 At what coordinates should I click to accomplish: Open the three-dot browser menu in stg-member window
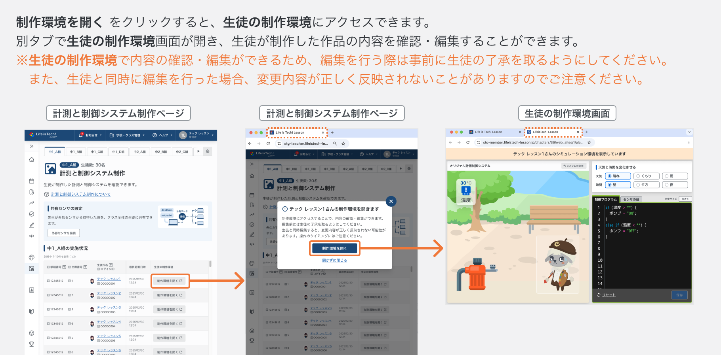[689, 142]
